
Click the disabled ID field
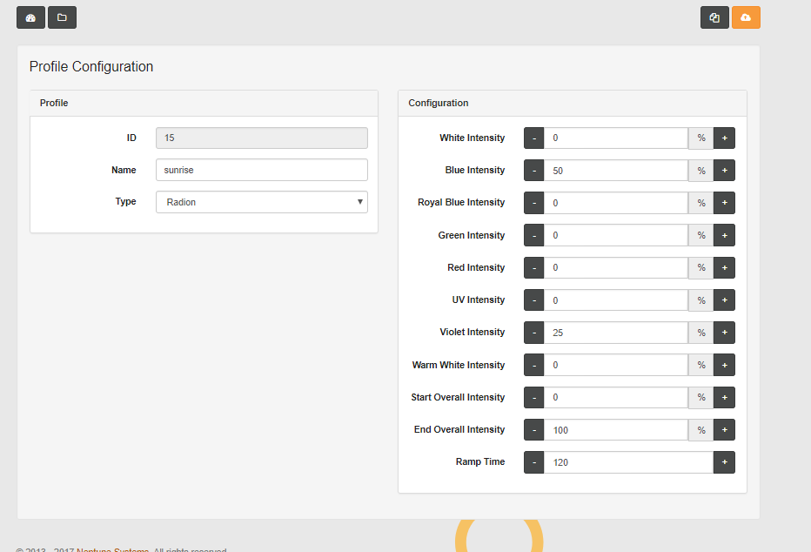[262, 138]
